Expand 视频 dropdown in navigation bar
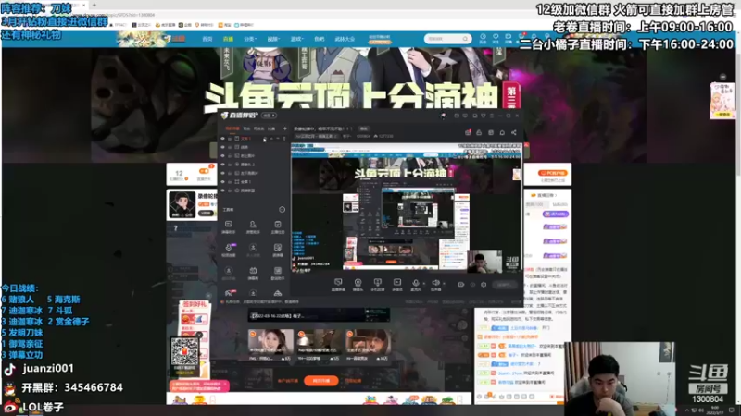Screen dimensions: 741x416 point(273,39)
